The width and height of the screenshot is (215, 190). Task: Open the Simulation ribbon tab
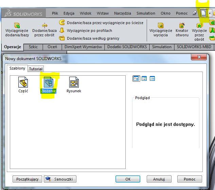(162, 47)
